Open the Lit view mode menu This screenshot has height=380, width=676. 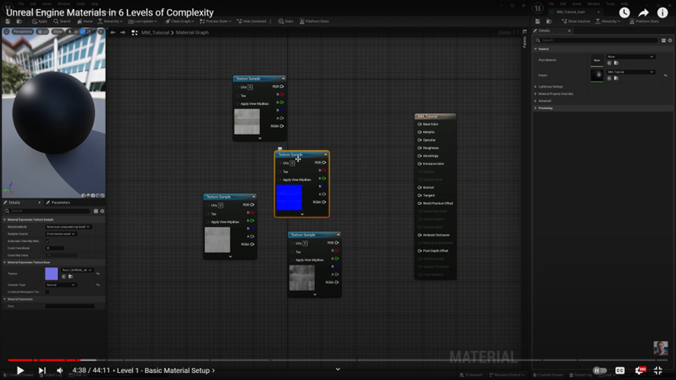[42, 31]
